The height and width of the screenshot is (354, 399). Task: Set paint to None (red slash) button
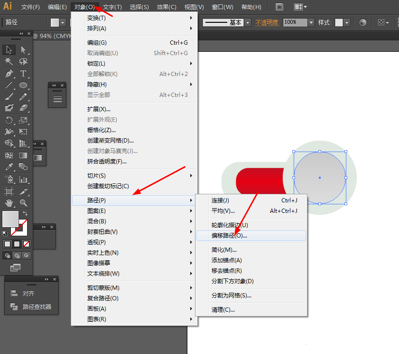[x=26, y=244]
